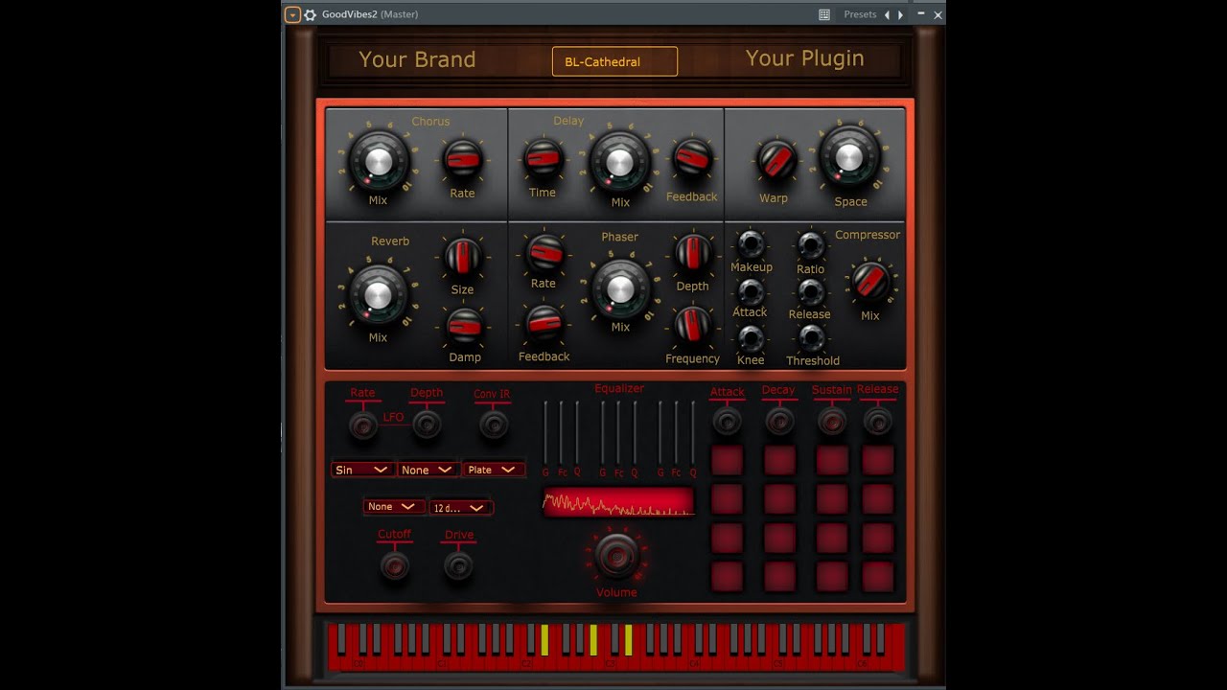Open the None dropdown beside Sin

pos(427,470)
